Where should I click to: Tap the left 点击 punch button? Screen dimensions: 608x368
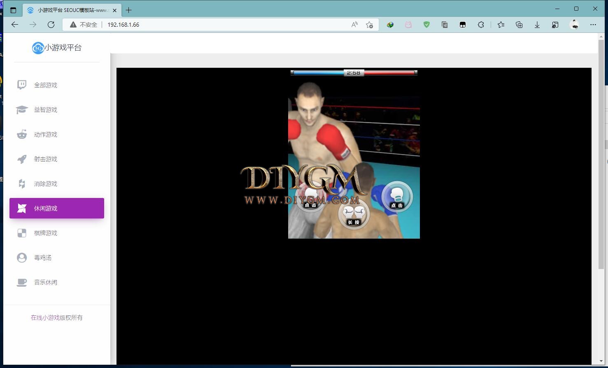[x=310, y=197]
